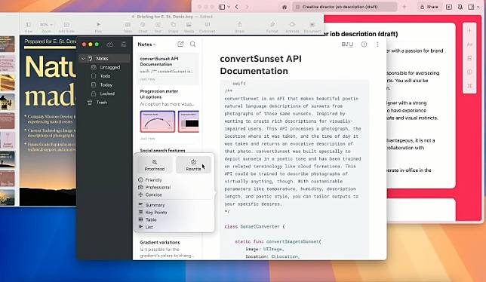Go forward in the pink window

[x=247, y=7]
